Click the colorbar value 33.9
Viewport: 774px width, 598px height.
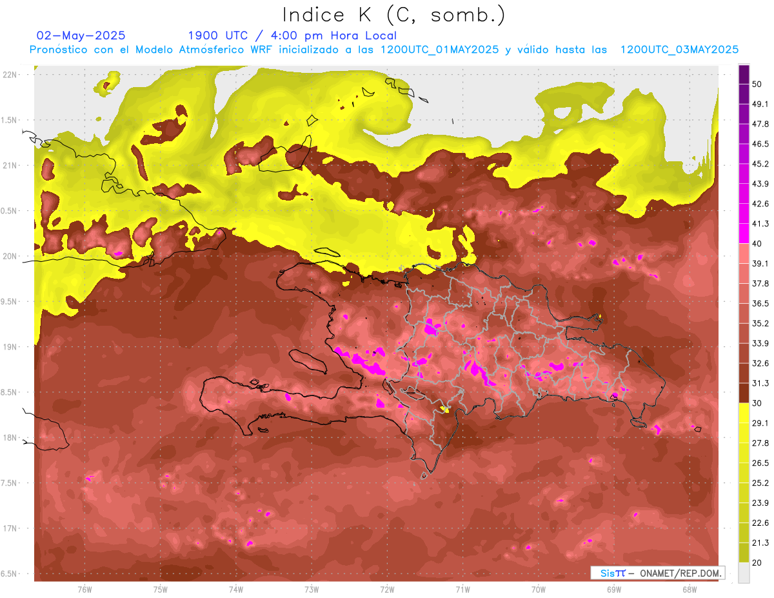(x=760, y=343)
